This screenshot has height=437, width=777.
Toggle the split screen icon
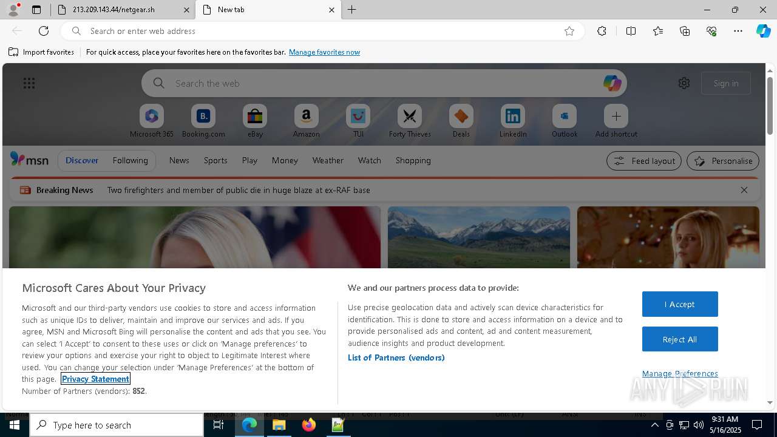coord(631,31)
